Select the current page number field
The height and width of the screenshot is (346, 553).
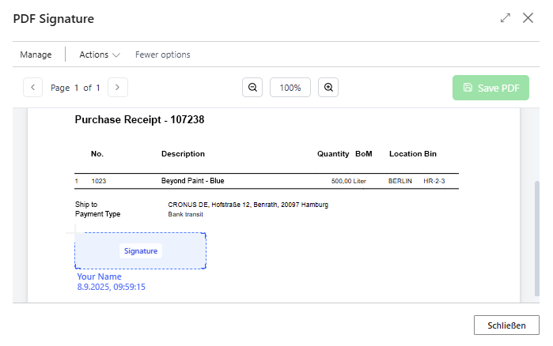point(77,88)
